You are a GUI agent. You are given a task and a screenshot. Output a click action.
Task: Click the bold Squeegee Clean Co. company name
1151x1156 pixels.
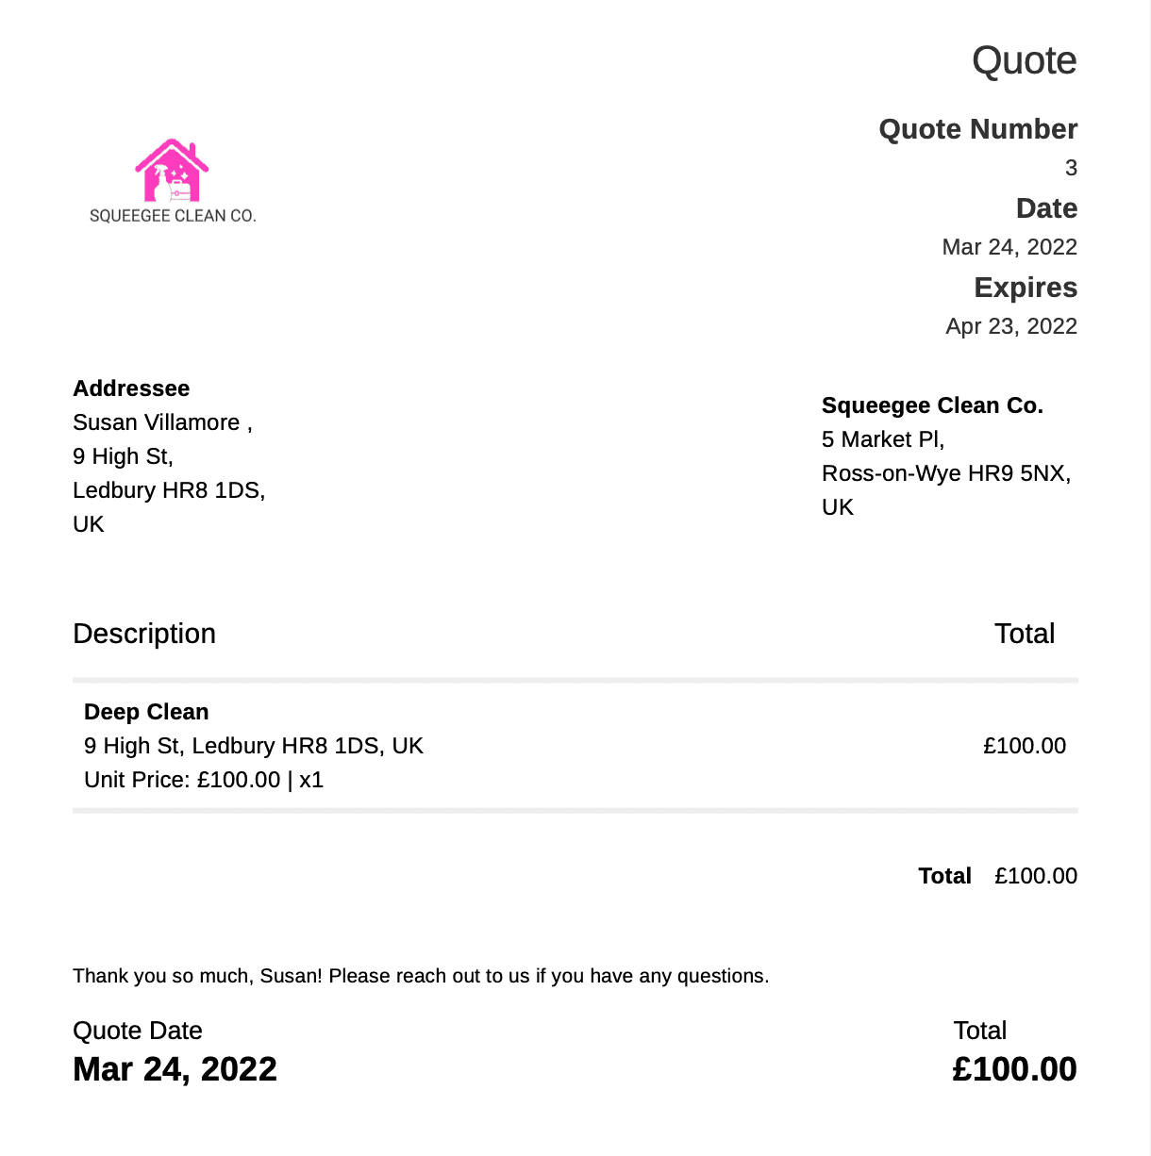(932, 405)
